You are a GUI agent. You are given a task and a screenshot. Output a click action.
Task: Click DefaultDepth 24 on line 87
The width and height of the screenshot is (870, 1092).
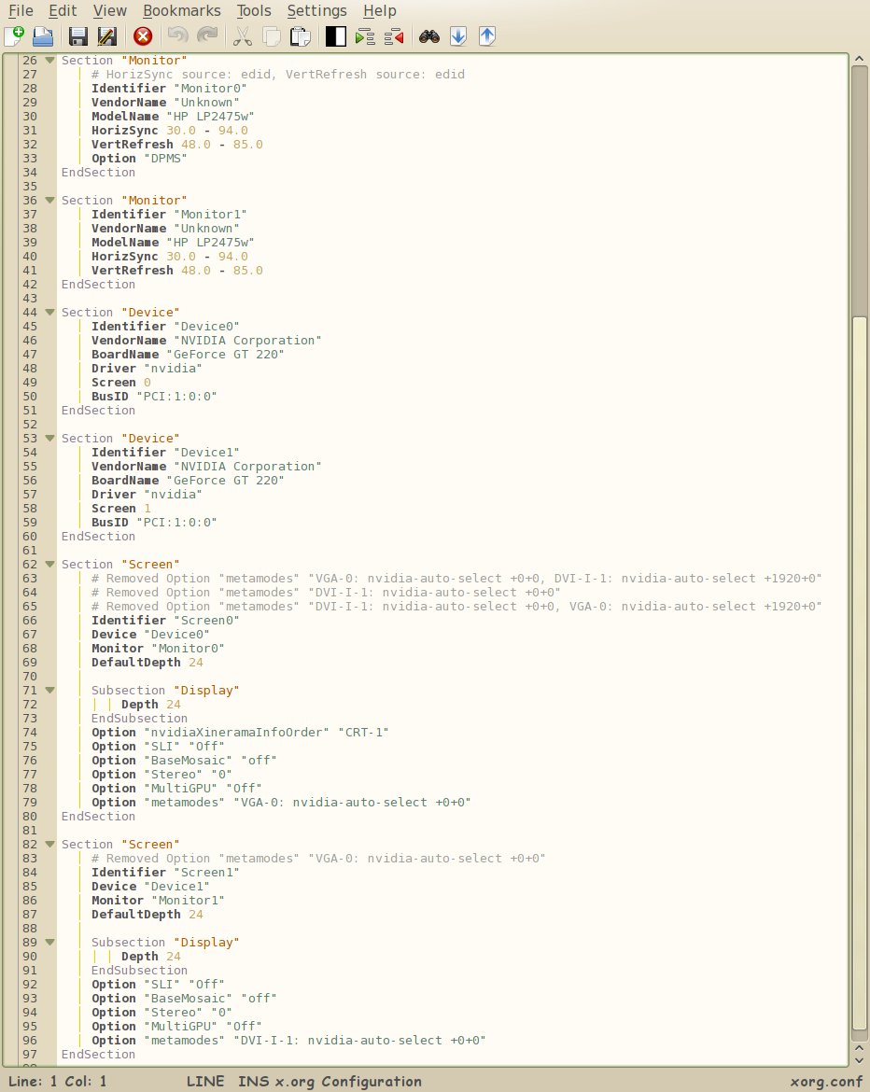click(147, 915)
